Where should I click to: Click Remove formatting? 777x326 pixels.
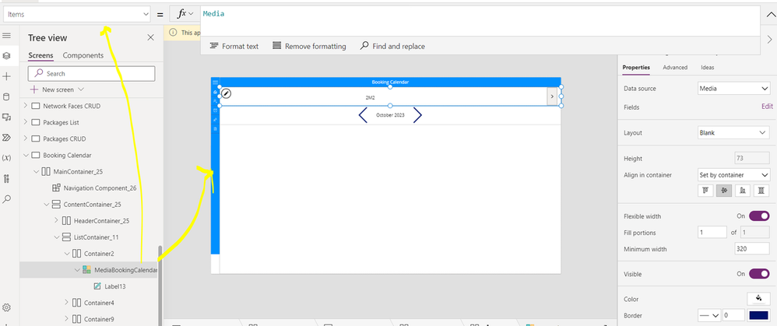(x=309, y=46)
